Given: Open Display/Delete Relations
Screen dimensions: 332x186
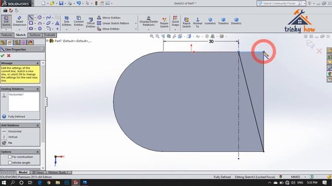Looking at the screenshot, I should [x=148, y=21].
